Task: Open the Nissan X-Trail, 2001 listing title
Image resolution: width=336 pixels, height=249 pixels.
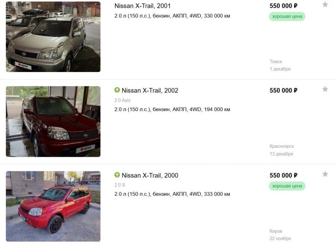Action: click(x=142, y=6)
